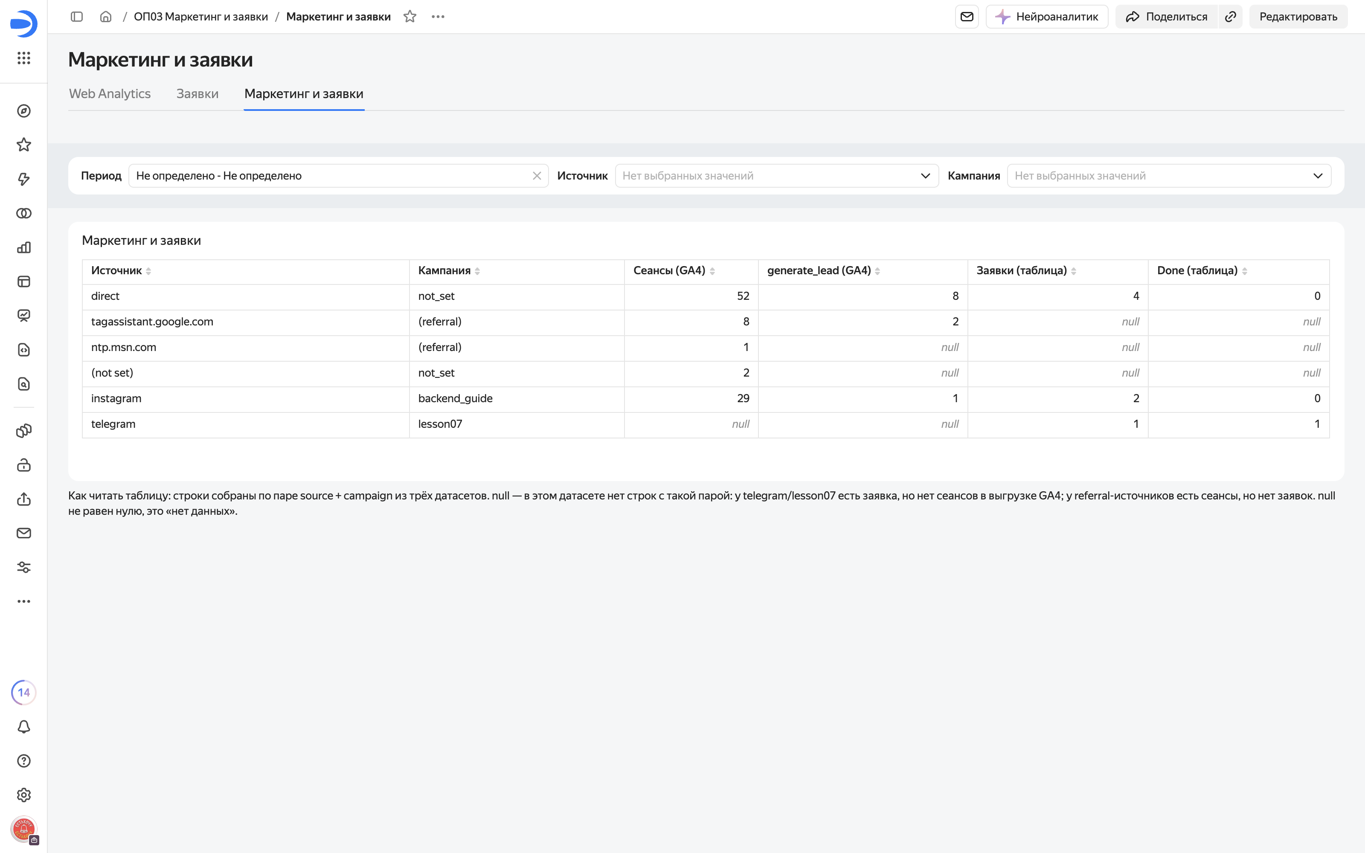Expand the Источник filter dropdown
Screen dimensions: 1365x853
pyautogui.click(x=777, y=175)
